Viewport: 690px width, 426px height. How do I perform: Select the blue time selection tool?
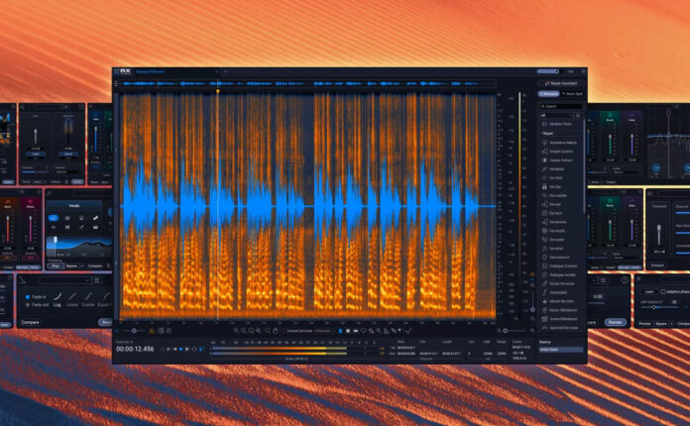point(340,331)
